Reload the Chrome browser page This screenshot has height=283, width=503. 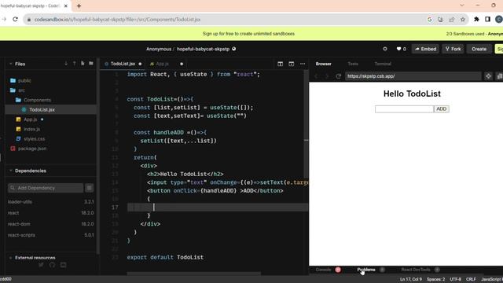tap(15, 19)
